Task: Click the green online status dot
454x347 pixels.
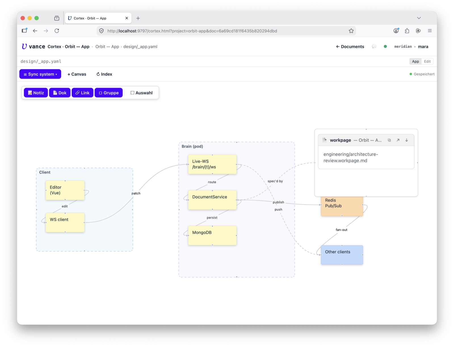Action: point(385,46)
